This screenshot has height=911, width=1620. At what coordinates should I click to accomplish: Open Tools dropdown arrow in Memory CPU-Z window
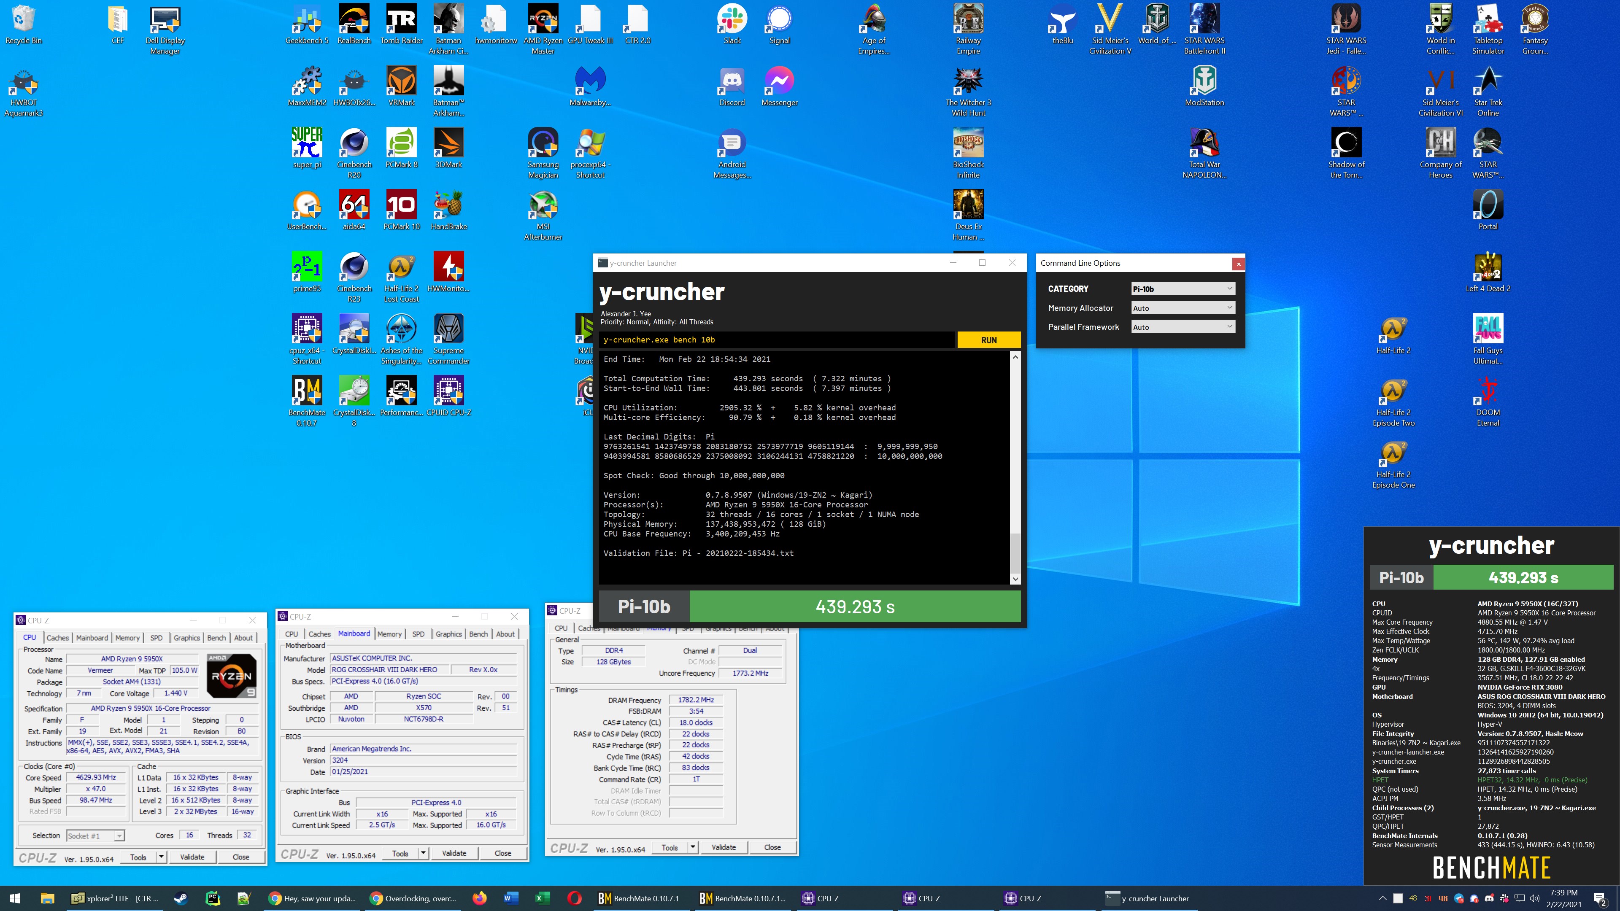pos(693,847)
